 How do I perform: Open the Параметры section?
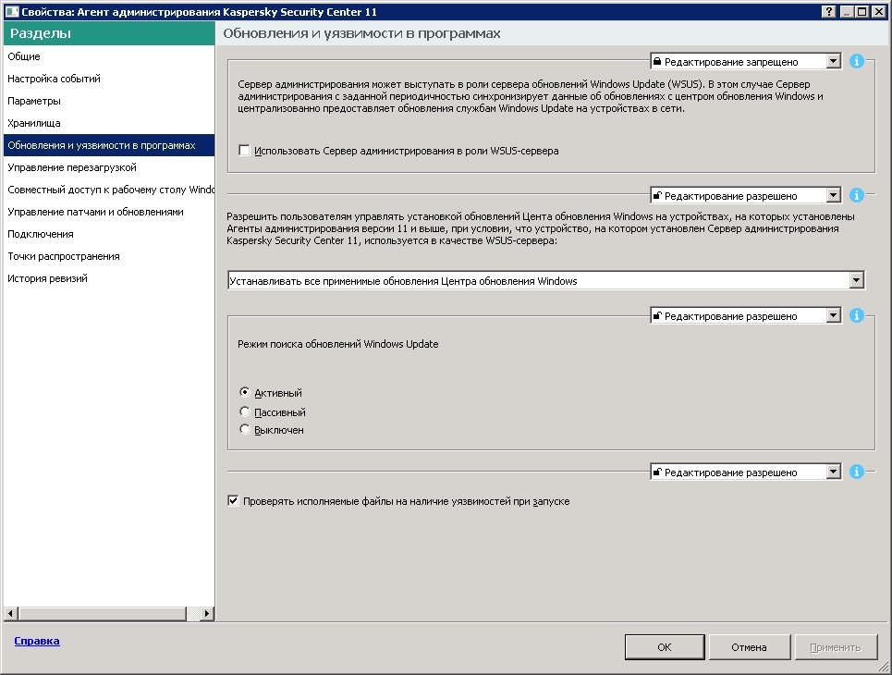pos(109,101)
